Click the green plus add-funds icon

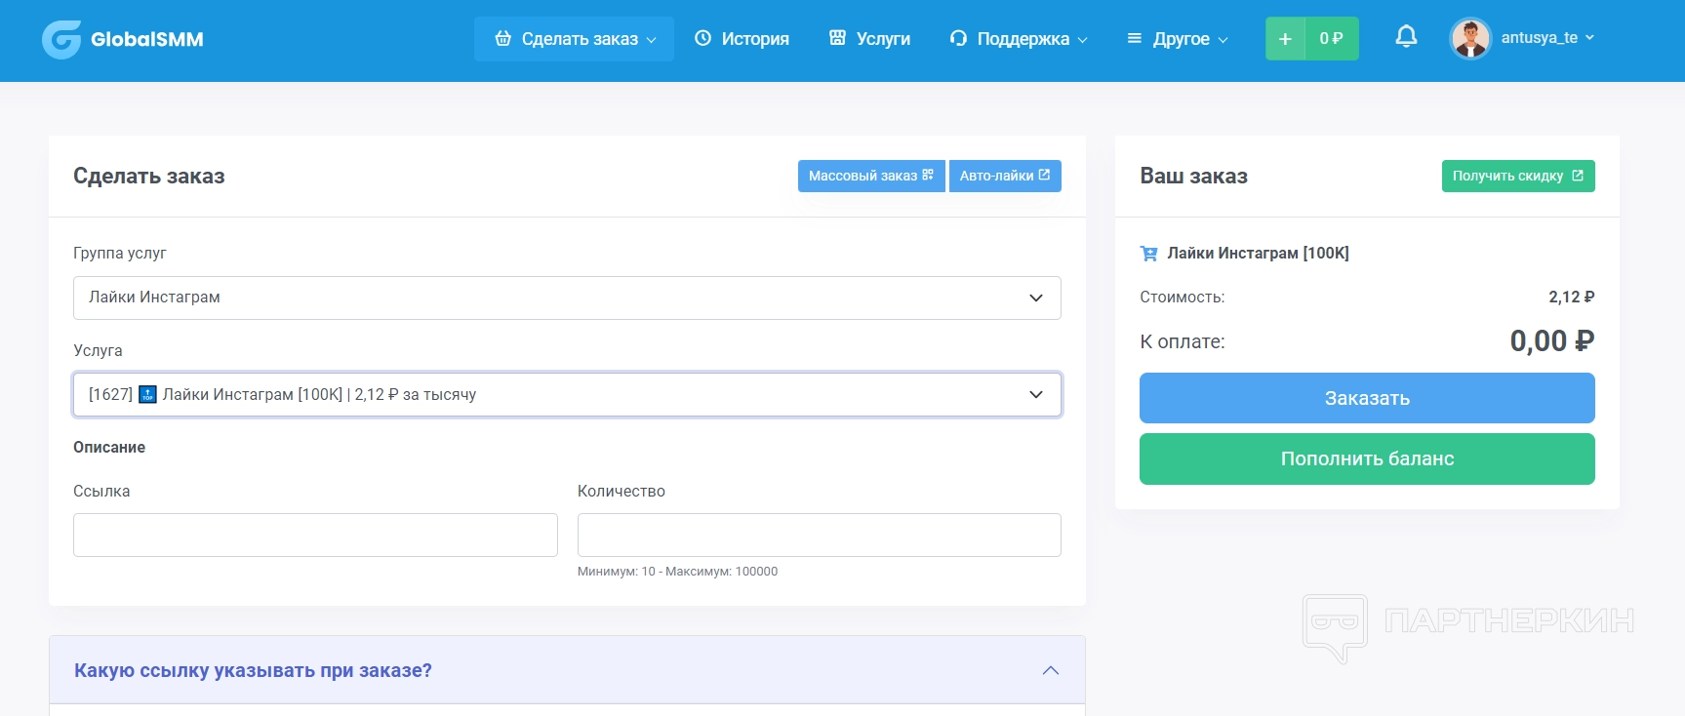[1285, 39]
